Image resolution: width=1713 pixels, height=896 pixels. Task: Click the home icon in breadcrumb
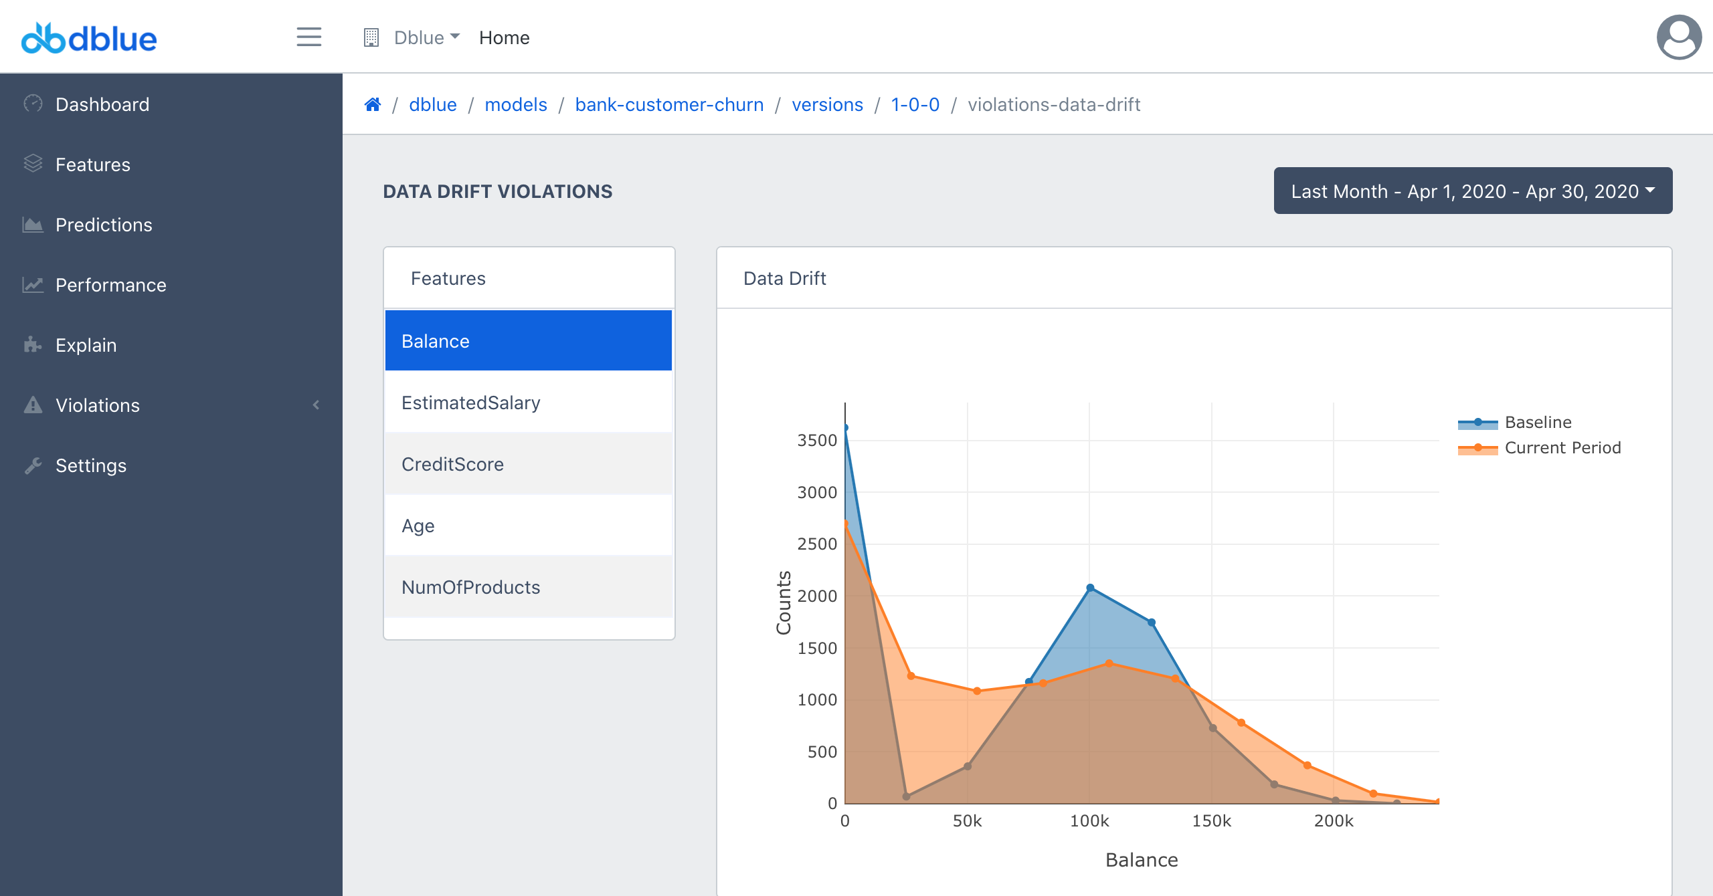[x=373, y=104]
